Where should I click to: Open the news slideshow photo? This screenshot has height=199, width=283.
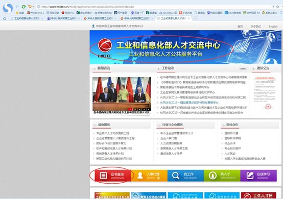[122, 94]
